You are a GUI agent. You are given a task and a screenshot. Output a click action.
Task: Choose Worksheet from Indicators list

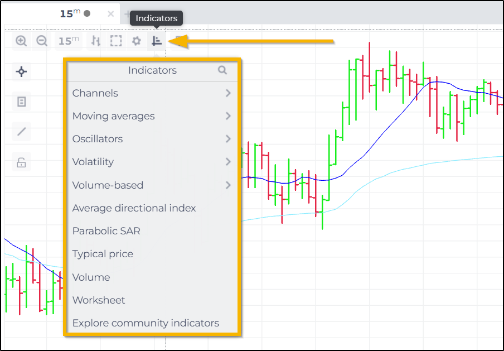152,300
